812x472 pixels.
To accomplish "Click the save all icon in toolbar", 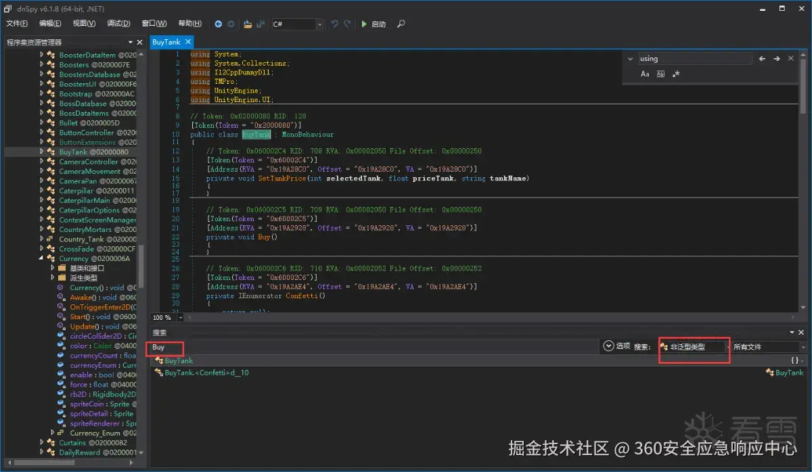I will point(260,24).
